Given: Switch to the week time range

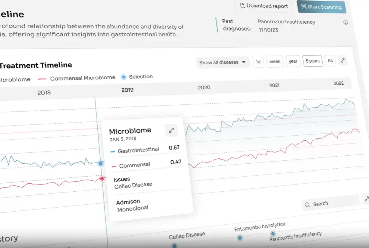Looking at the screenshot, I should pyautogui.click(x=275, y=61).
